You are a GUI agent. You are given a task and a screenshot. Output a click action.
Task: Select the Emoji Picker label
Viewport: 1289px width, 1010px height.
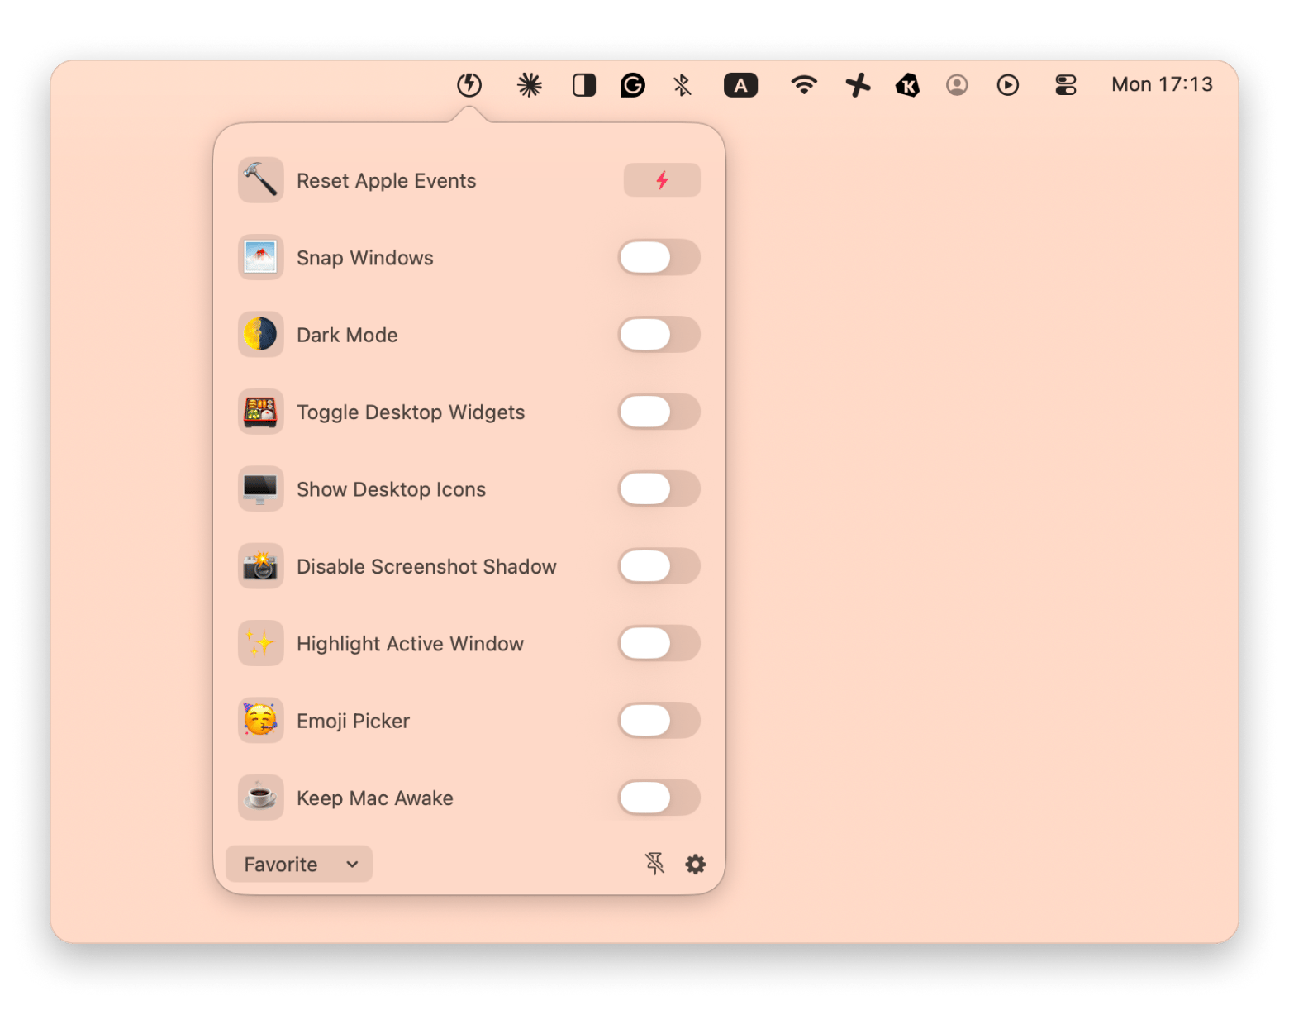(x=353, y=721)
